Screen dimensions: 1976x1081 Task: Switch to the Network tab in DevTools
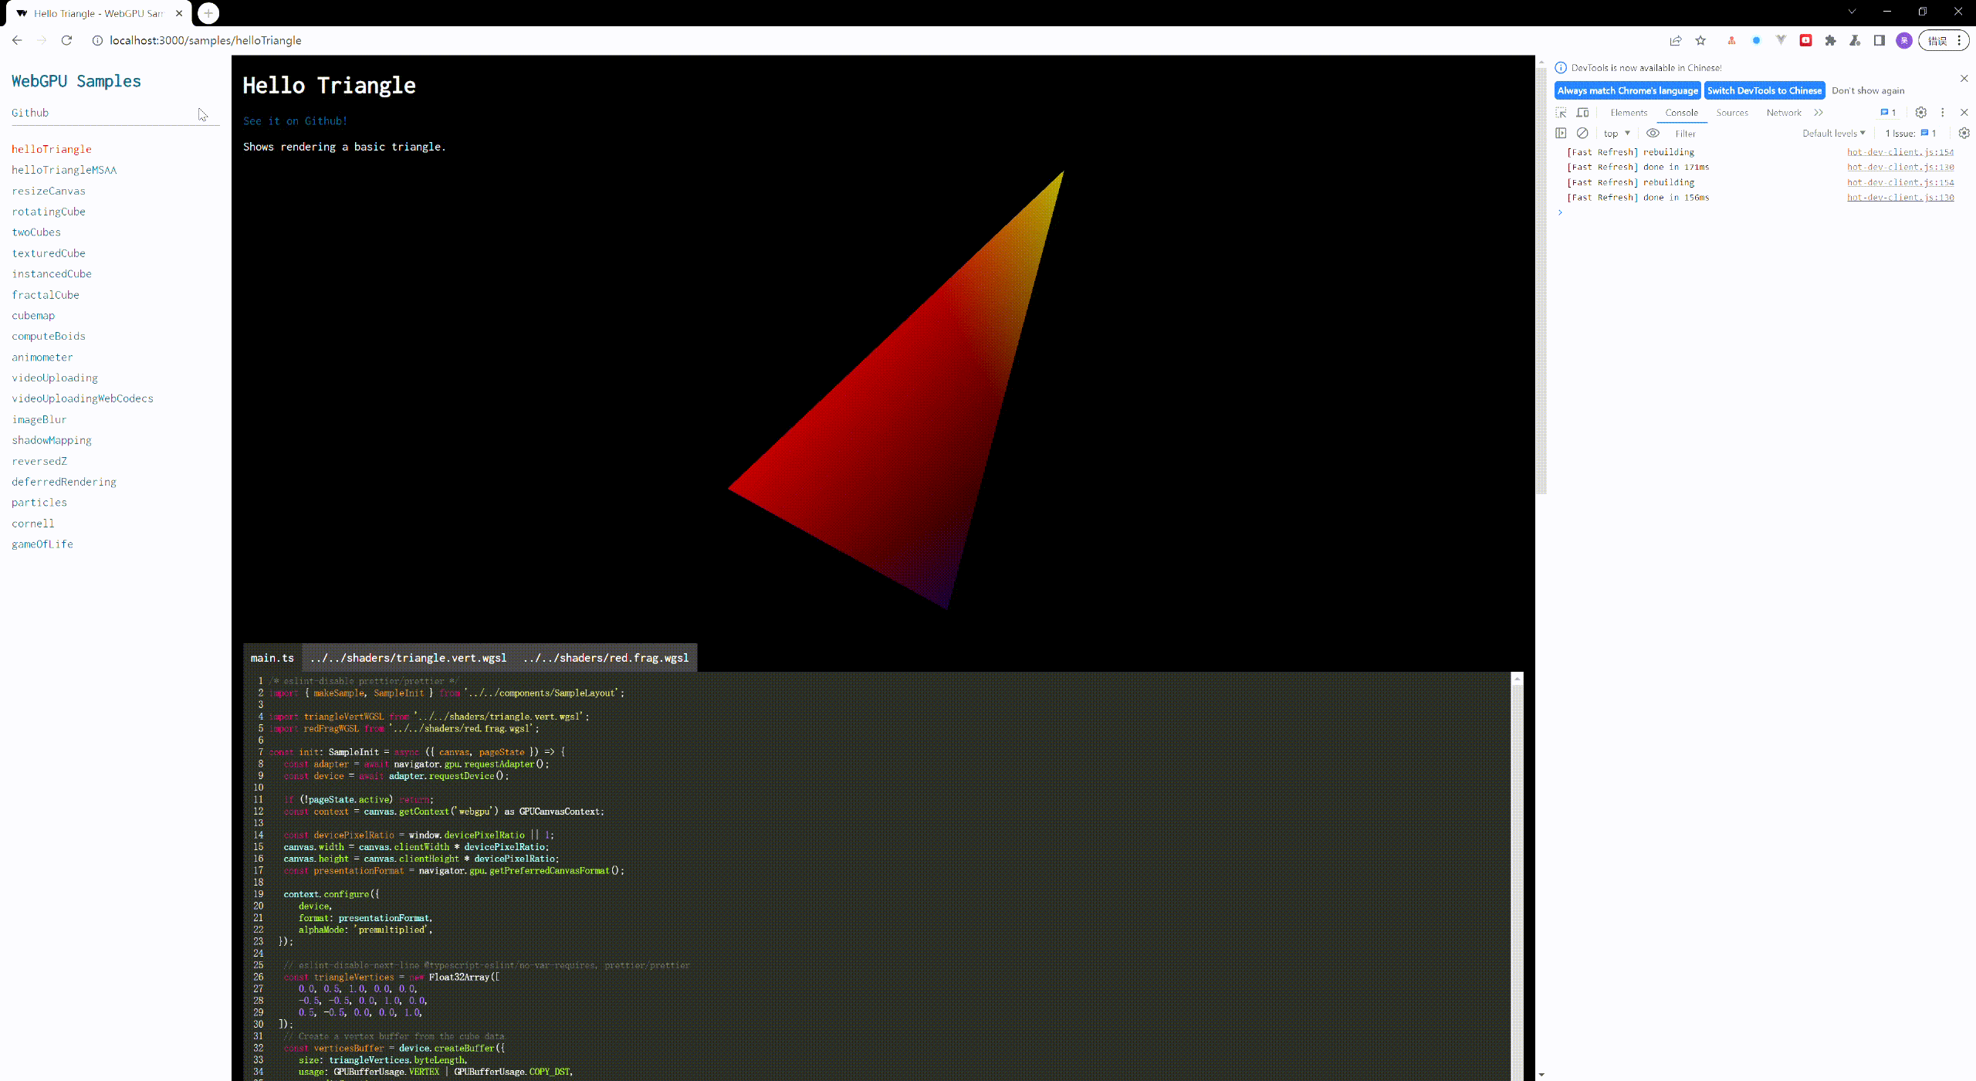[1784, 113]
